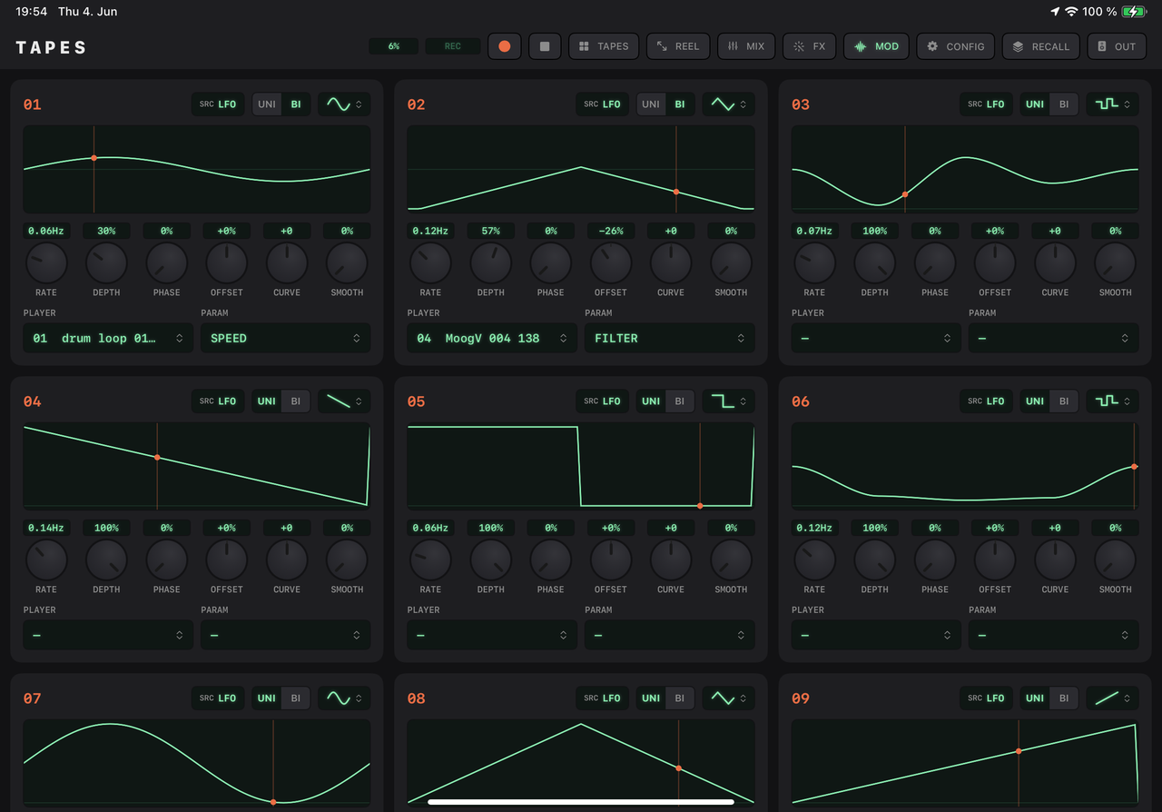
Task: Click the SRC LFO source button on modulator 09
Action: pyautogui.click(x=986, y=698)
